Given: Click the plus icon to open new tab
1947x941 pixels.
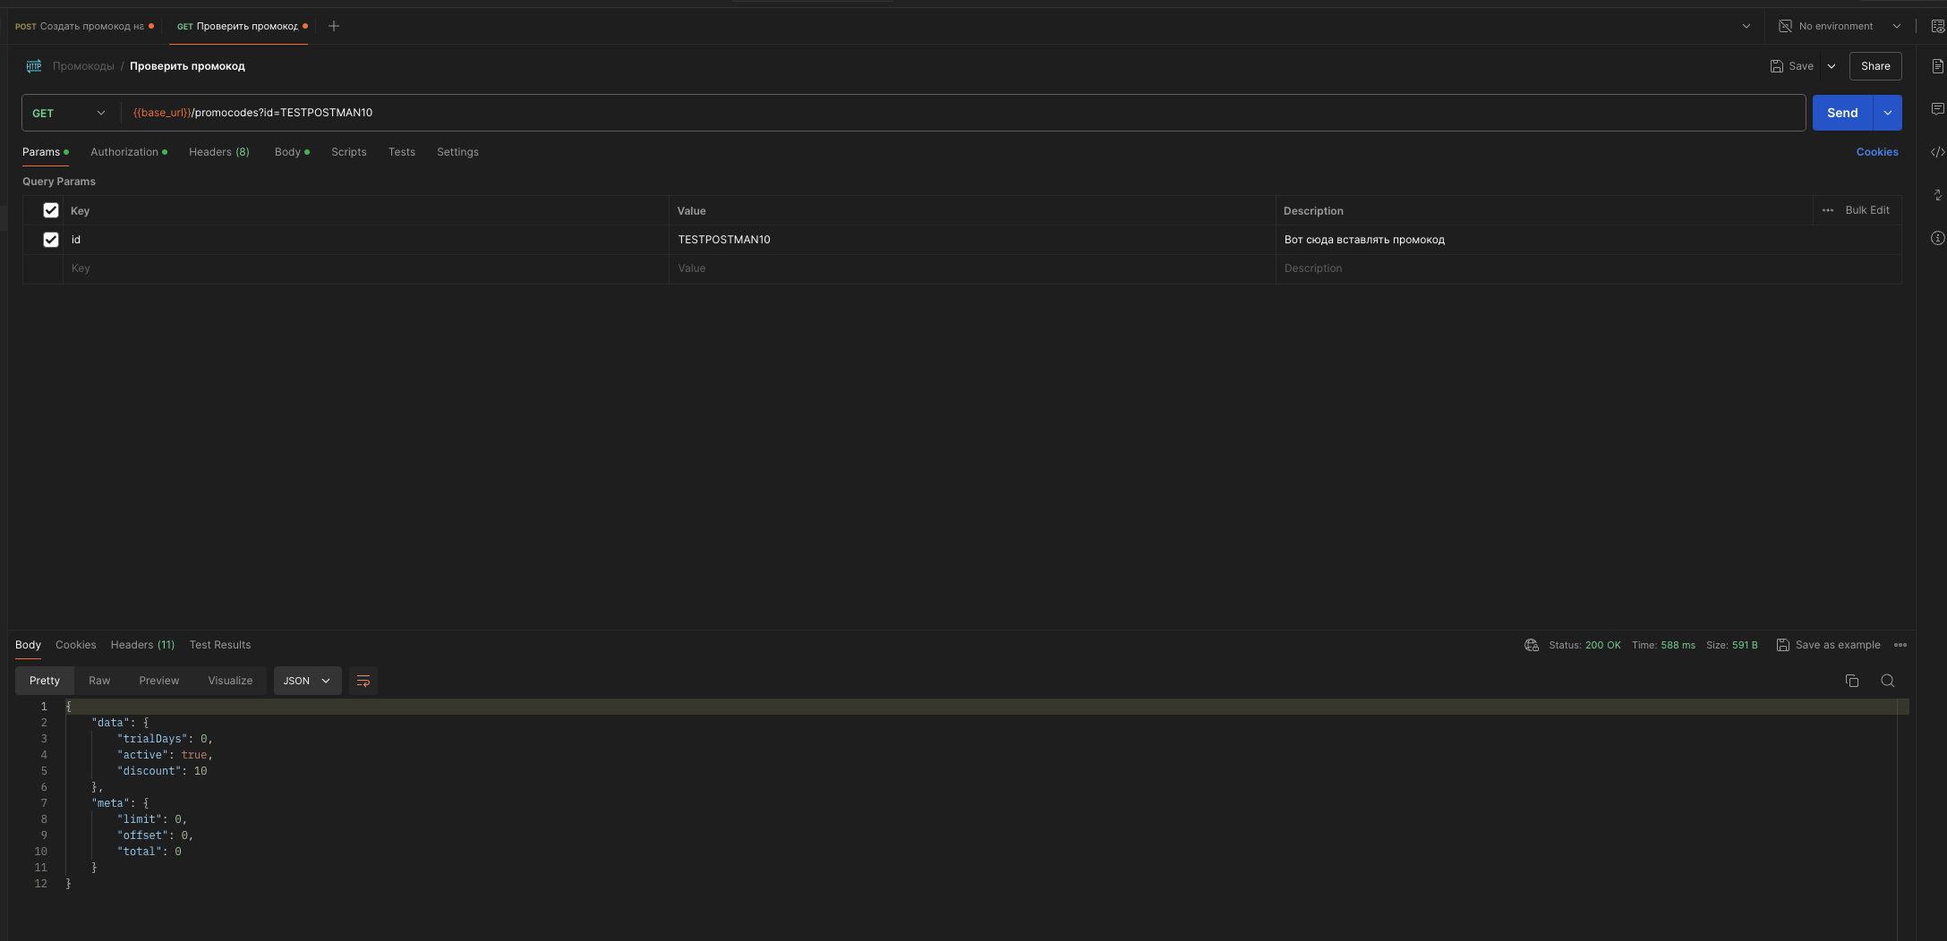Looking at the screenshot, I should 334,26.
